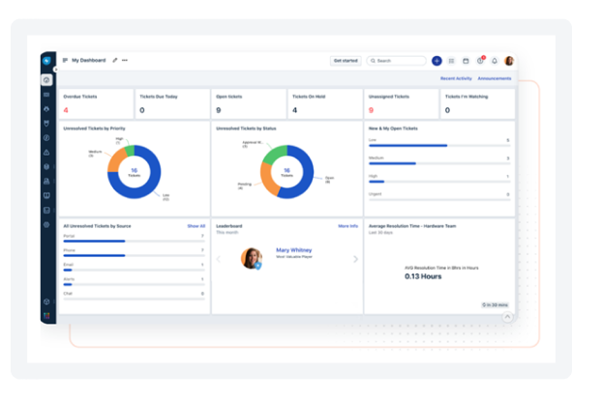Click Show All in Unresolved Tickets by Source
This screenshot has width=603, height=402.
pos(196,225)
